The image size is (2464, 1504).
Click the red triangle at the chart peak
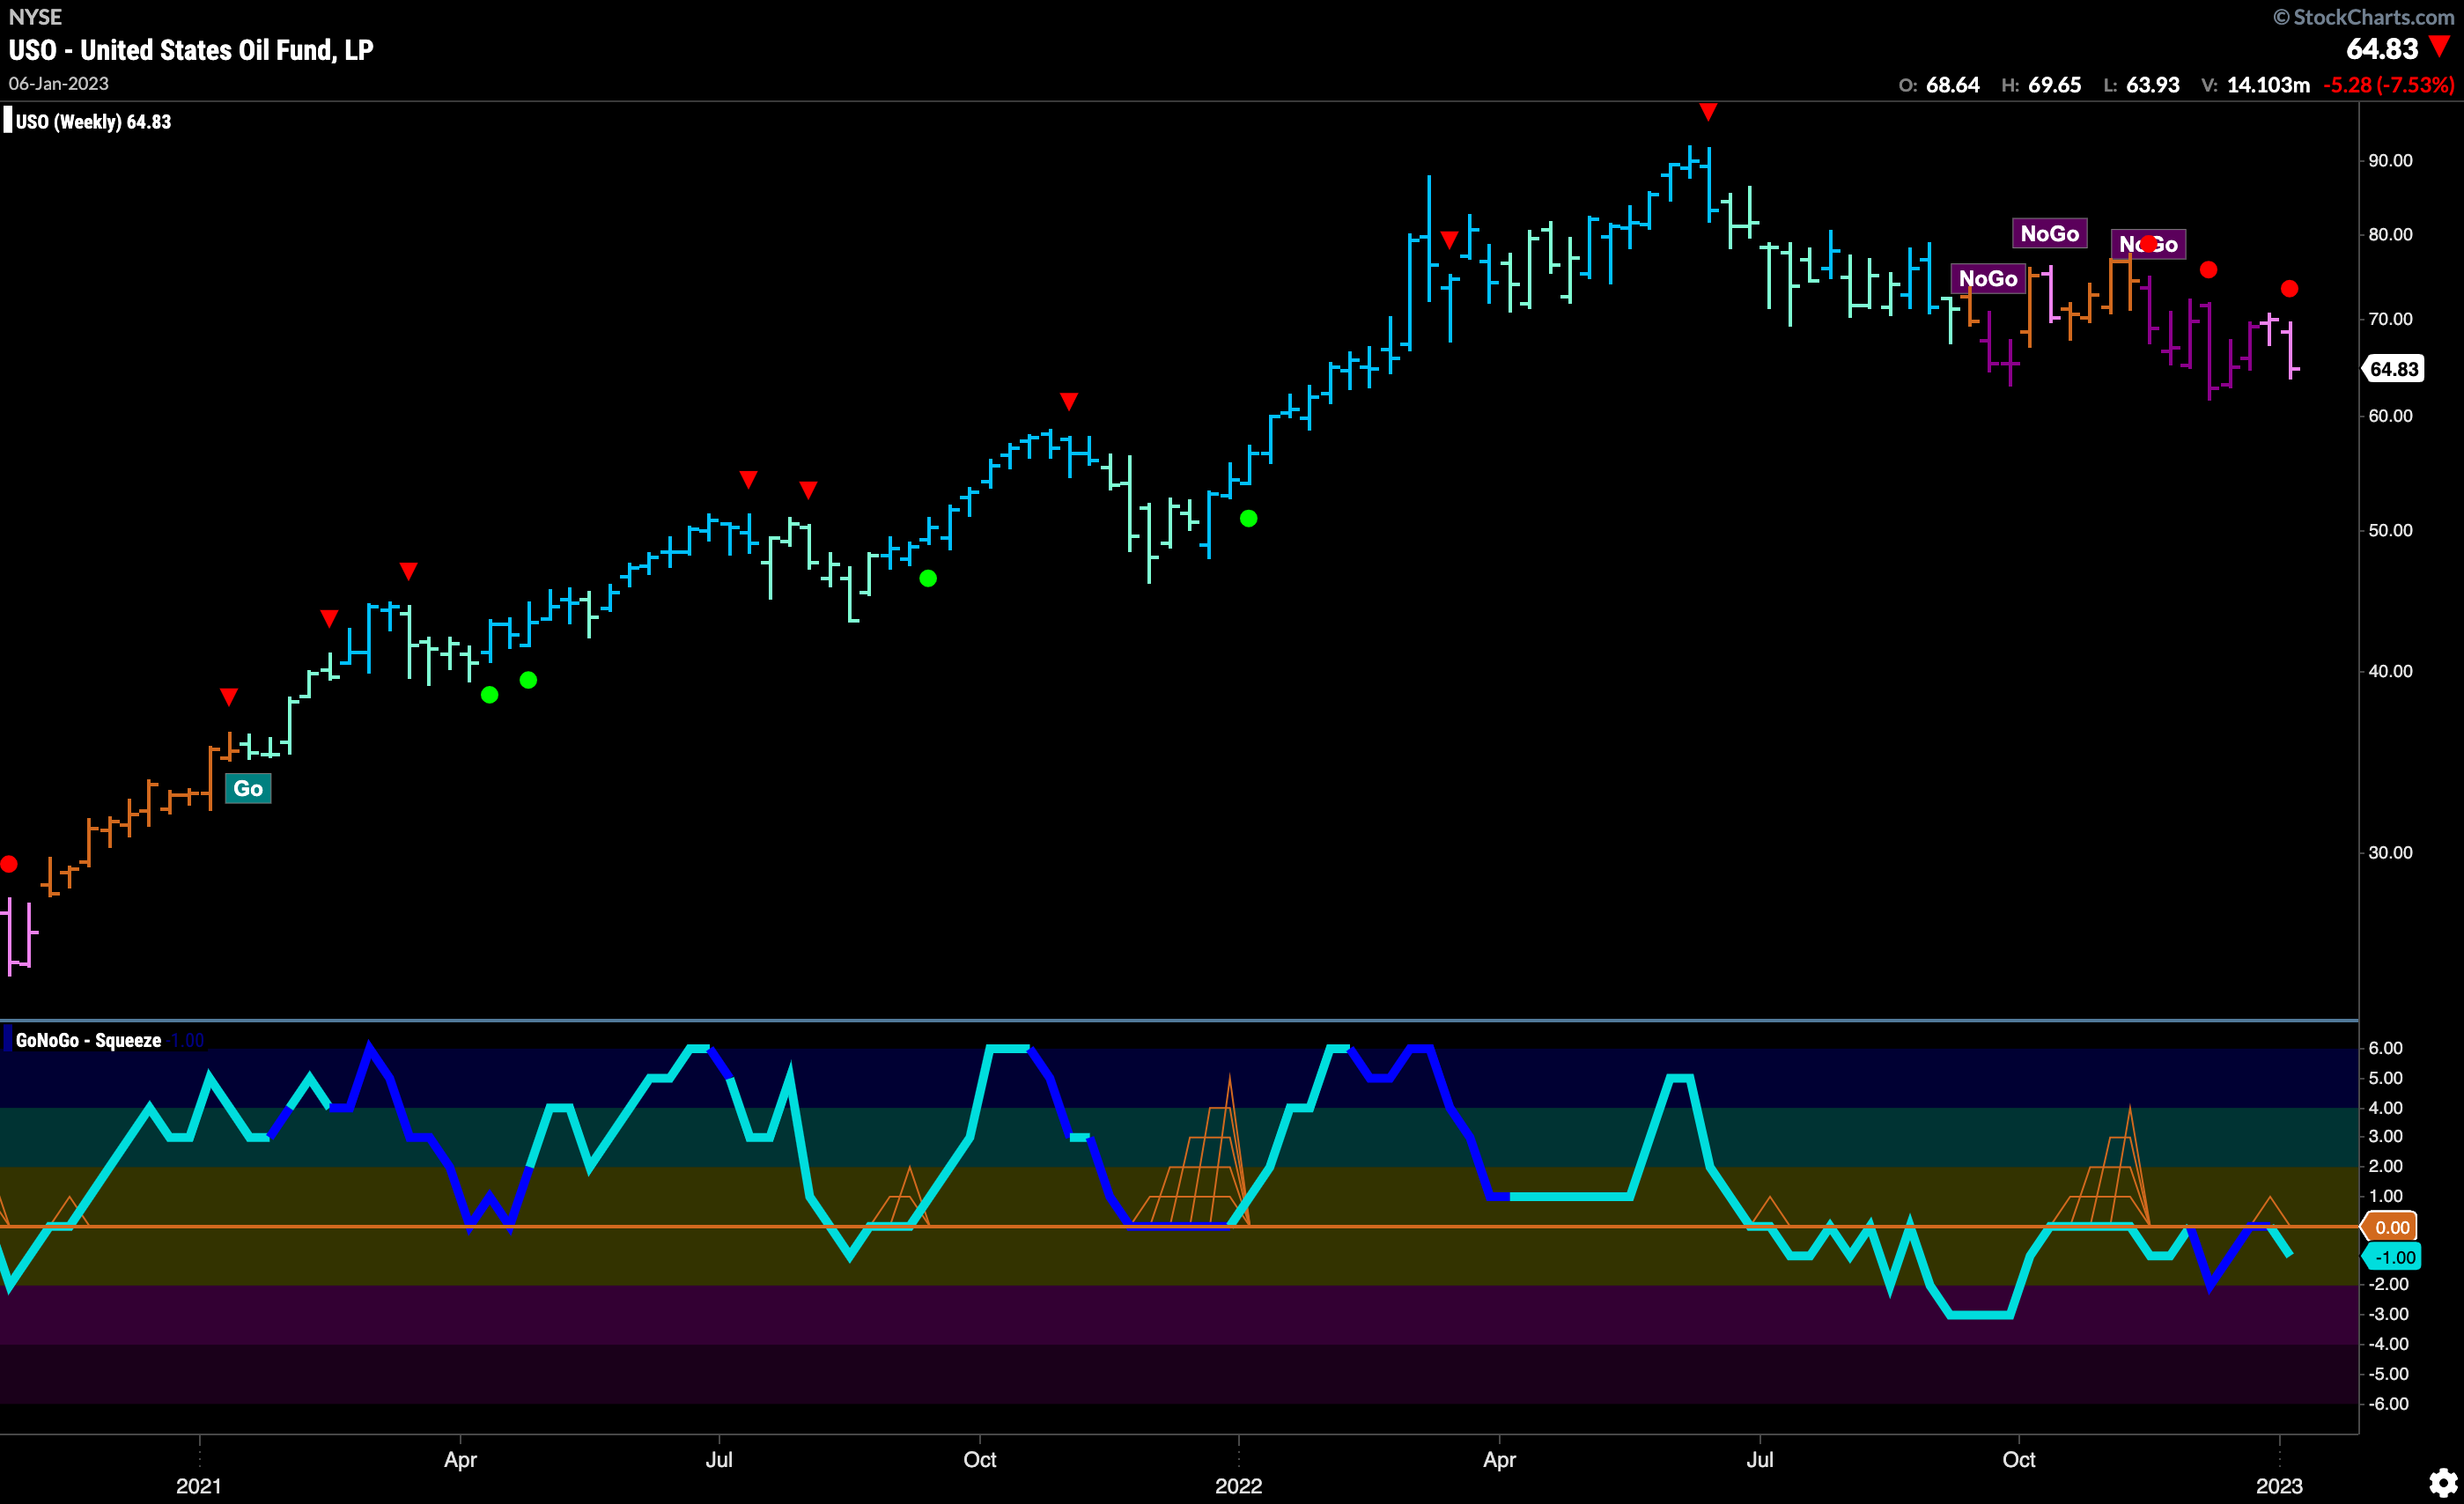point(1708,112)
